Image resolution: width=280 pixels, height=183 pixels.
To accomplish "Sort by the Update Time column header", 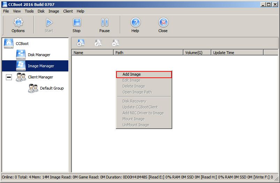I will tap(237, 53).
